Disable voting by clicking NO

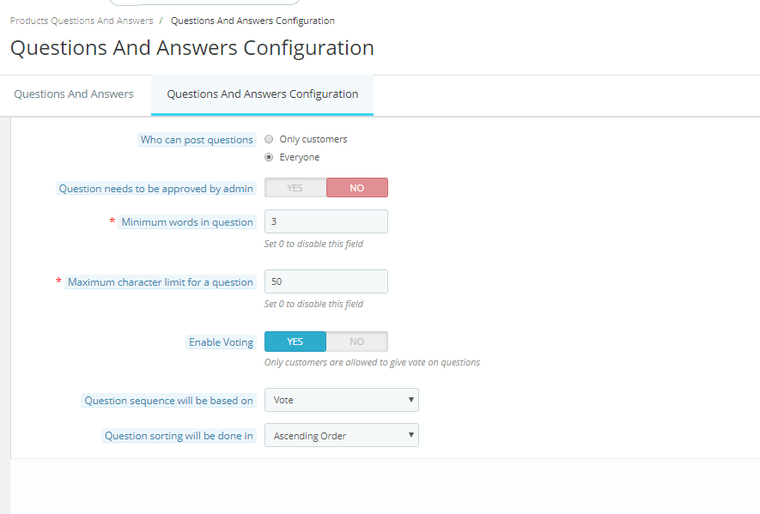[x=356, y=342]
